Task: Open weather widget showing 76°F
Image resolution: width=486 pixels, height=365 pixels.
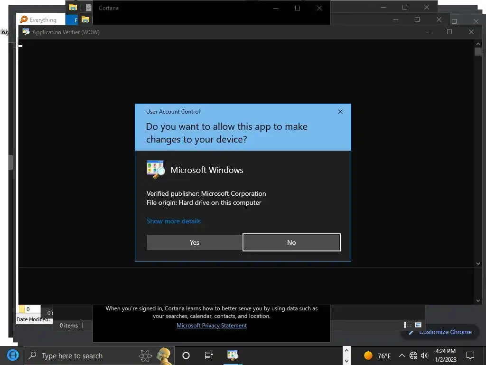Action: pyautogui.click(x=377, y=355)
